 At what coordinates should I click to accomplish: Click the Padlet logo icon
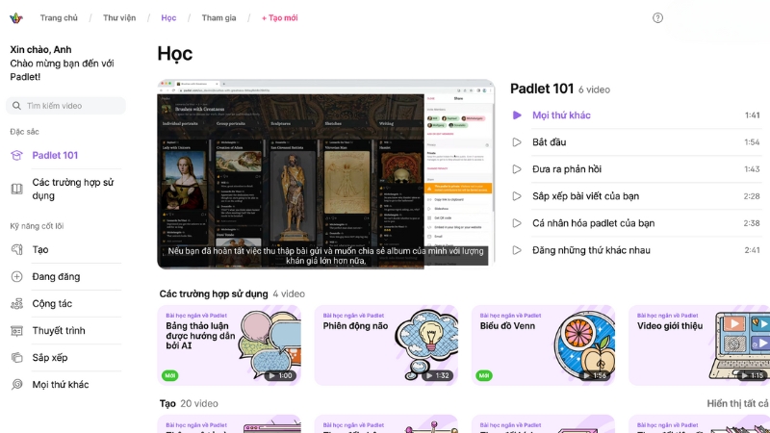coord(16,18)
